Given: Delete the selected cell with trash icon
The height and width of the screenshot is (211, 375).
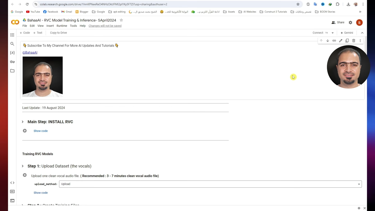Looking at the screenshot, I should tap(354, 41).
